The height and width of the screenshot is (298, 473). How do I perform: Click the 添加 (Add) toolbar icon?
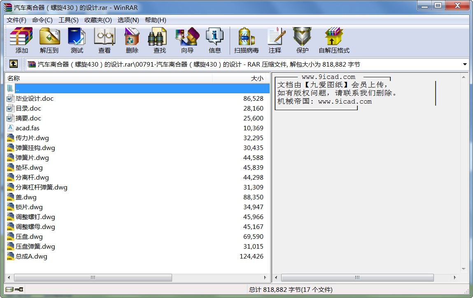21,40
